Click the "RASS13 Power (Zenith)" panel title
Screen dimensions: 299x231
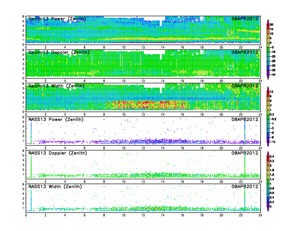point(56,120)
